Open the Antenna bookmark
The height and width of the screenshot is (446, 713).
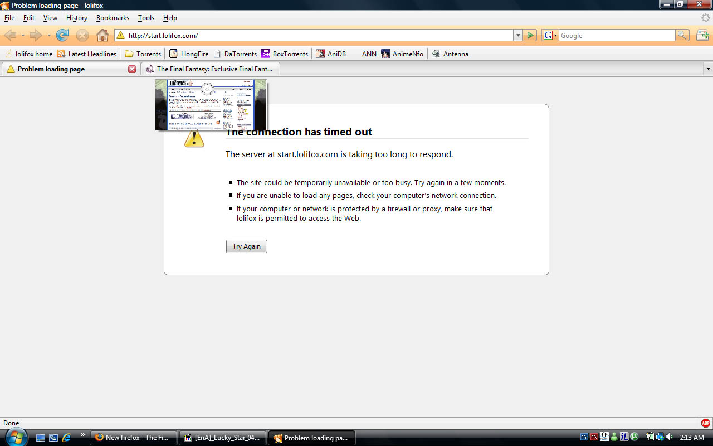450,54
